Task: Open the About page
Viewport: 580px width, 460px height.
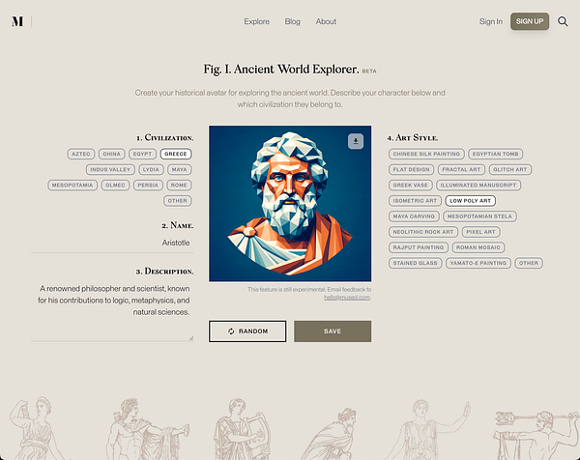Action: point(326,21)
